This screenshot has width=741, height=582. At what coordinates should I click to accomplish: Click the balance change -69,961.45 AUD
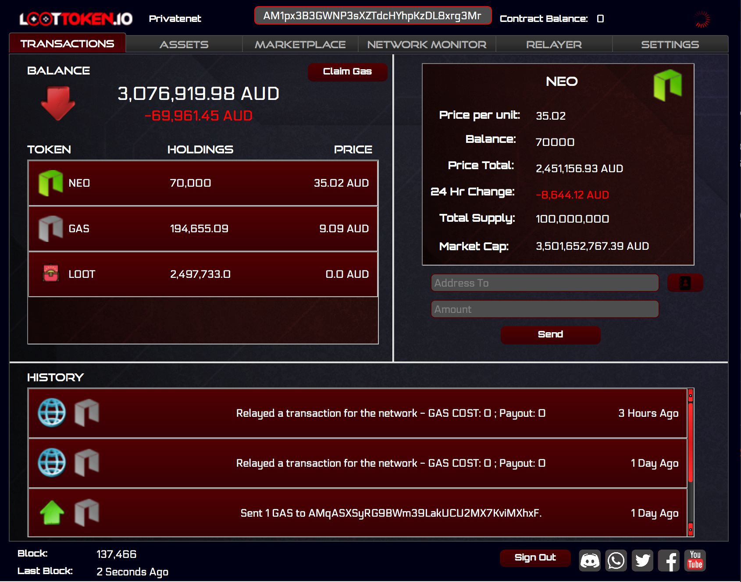tap(199, 116)
